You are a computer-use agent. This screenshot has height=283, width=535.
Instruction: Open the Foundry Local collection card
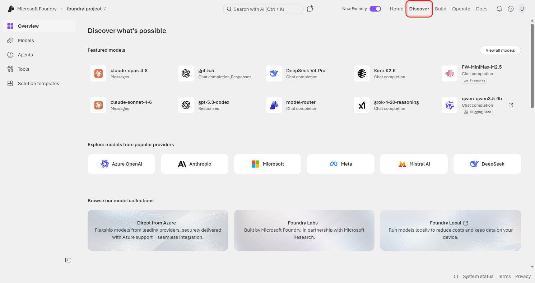pyautogui.click(x=451, y=230)
